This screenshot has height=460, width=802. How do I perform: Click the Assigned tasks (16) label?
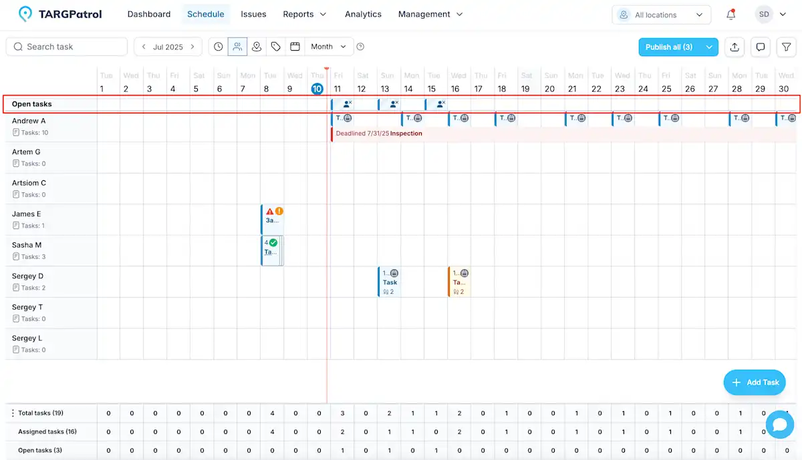(x=47, y=432)
